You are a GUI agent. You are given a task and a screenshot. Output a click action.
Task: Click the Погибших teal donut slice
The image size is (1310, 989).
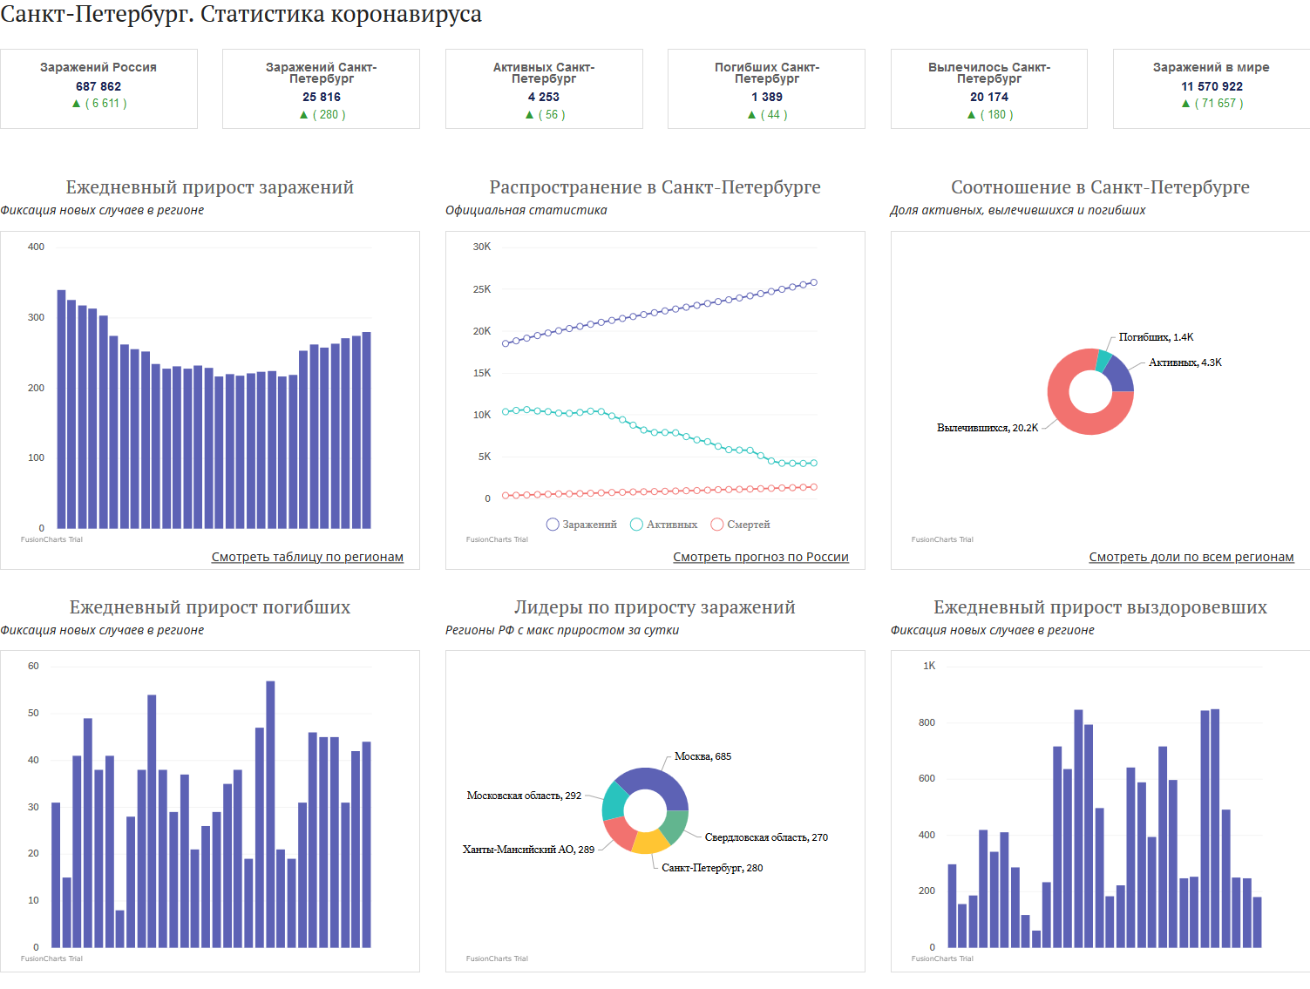1103,362
